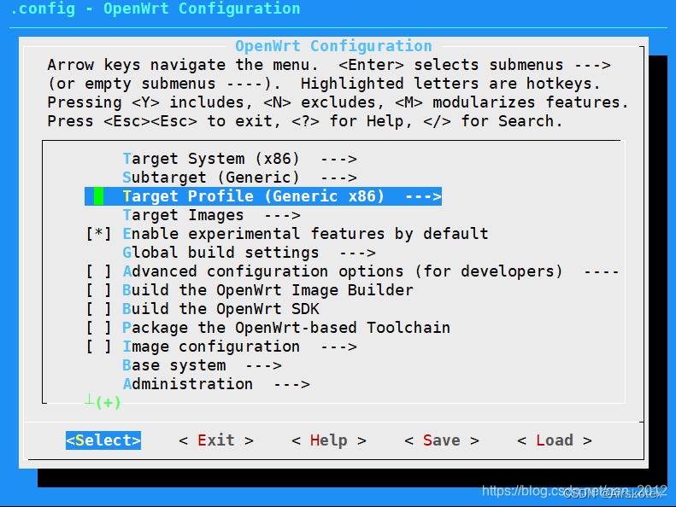Image resolution: width=676 pixels, height=507 pixels.
Task: Click the arrow after Administration
Action: pyautogui.click(x=292, y=384)
